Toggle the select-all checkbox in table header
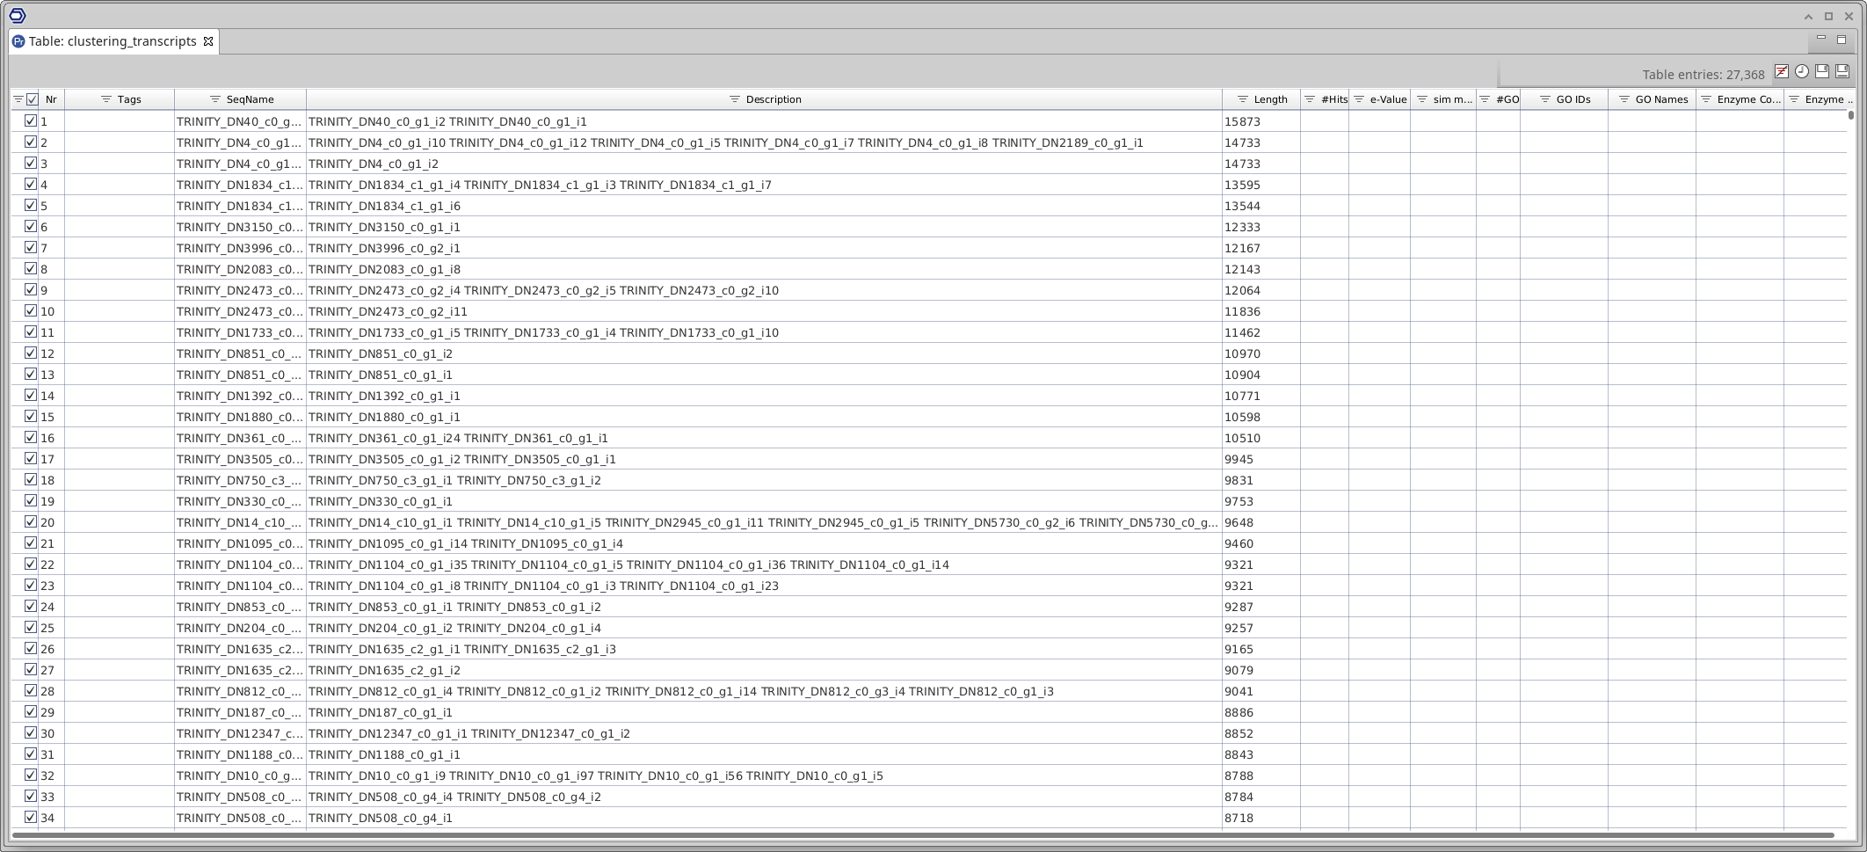 tap(33, 99)
